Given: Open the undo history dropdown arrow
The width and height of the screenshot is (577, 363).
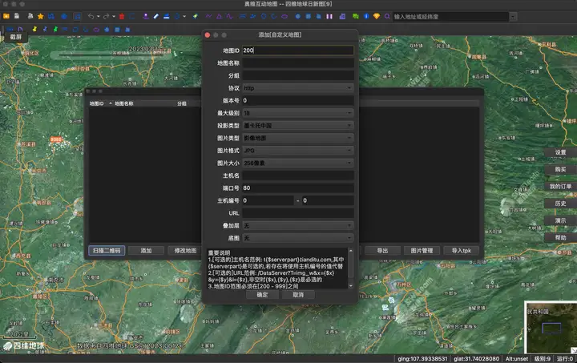Looking at the screenshot, I should tap(99, 17).
